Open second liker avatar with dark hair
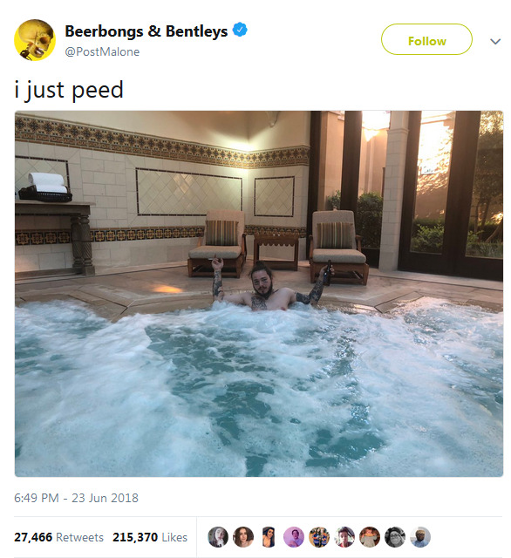Viewport: 511px width, 558px height. [x=243, y=537]
